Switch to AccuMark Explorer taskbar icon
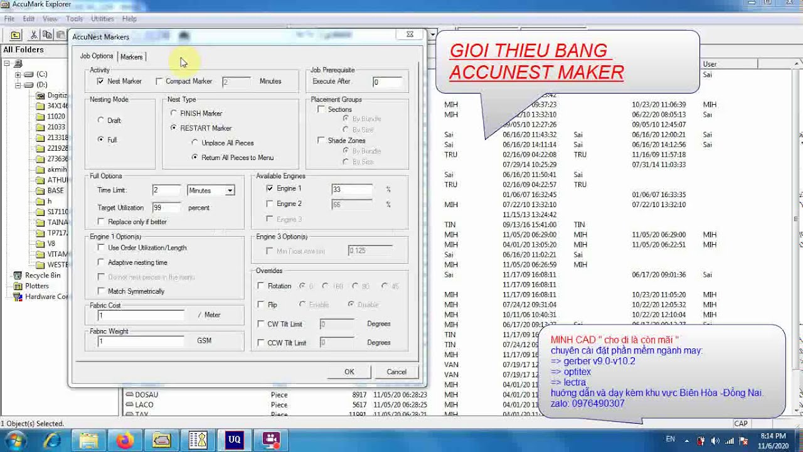The width and height of the screenshot is (803, 452). coord(161,439)
